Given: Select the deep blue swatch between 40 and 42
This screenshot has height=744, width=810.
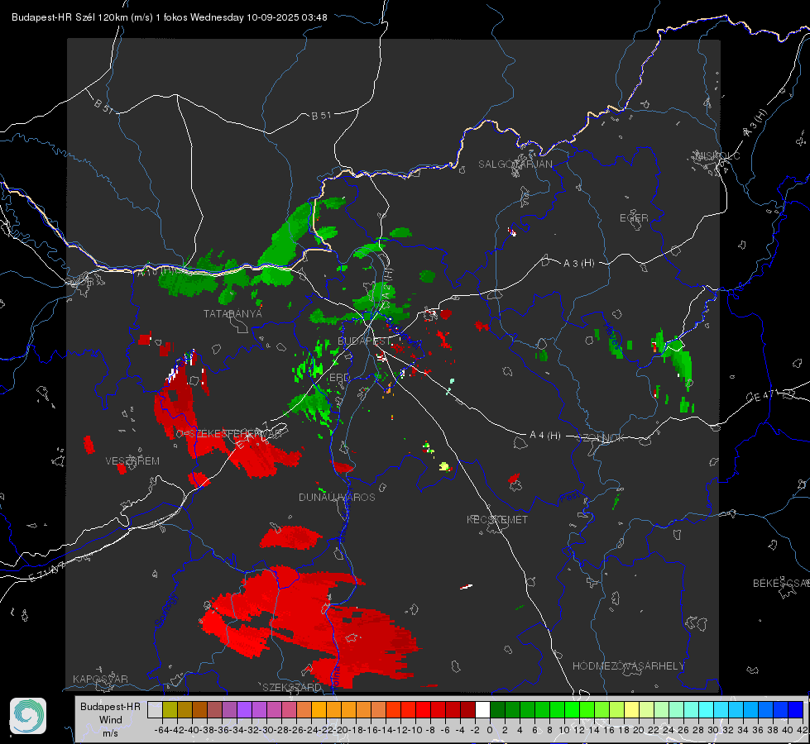Looking at the screenshot, I should pyautogui.click(x=795, y=709).
